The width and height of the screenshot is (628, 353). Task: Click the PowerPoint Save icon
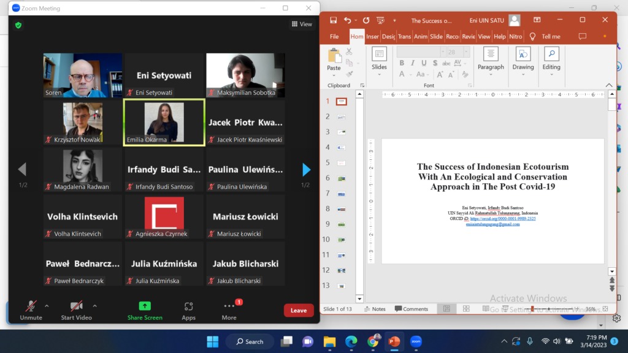coord(333,20)
